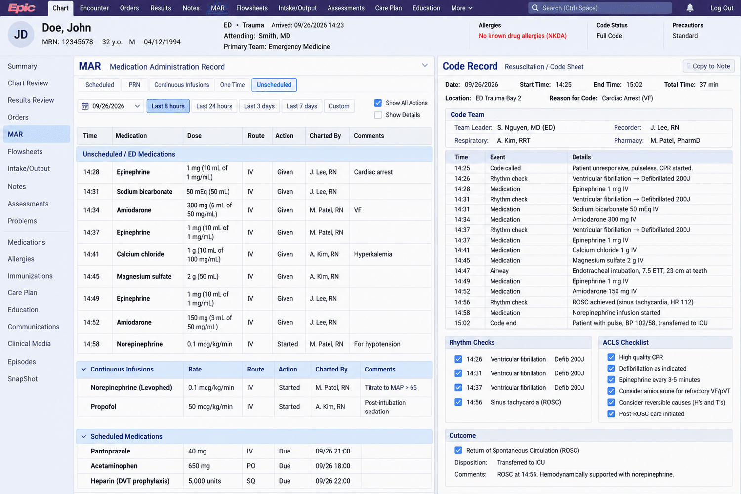The width and height of the screenshot is (741, 494).
Task: Open SnapShot in the sidebar
Action: point(23,379)
